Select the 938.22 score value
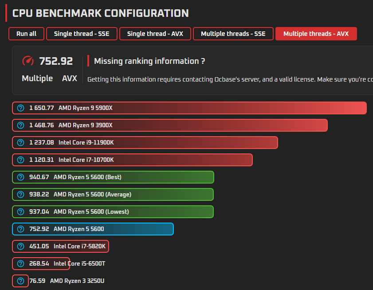This screenshot has width=373, height=290. (39, 194)
